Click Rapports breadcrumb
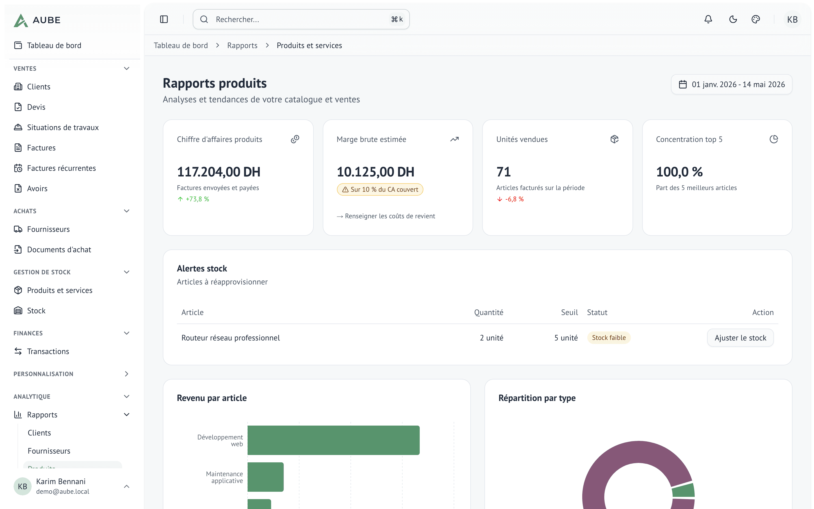This screenshot has height=509, width=814. tap(242, 46)
